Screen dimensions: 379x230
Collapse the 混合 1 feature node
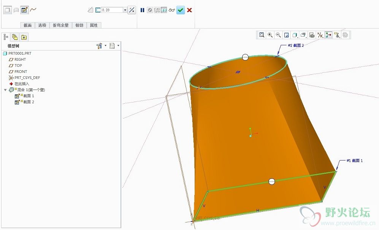pyautogui.click(x=5, y=90)
